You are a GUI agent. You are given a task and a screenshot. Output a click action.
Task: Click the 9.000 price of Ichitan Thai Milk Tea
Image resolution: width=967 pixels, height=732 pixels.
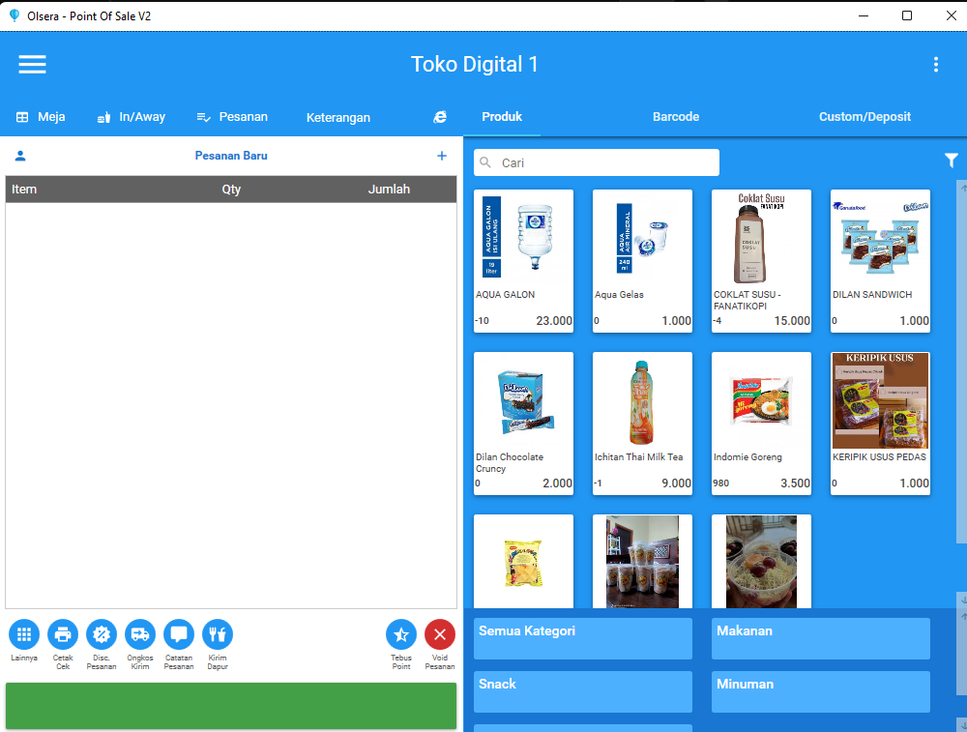point(676,483)
